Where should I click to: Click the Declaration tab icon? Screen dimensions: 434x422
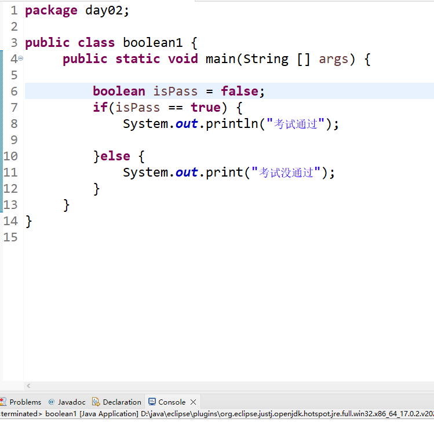point(96,402)
